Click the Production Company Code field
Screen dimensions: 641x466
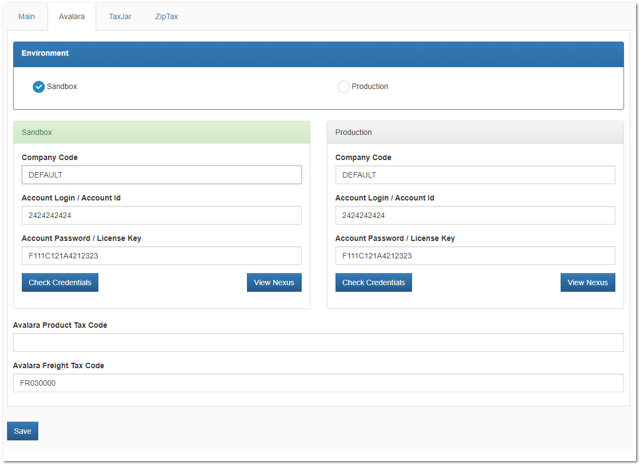click(x=475, y=175)
